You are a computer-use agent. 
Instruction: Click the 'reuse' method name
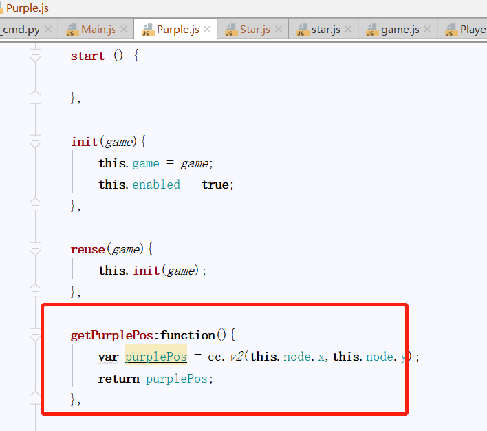(x=87, y=249)
